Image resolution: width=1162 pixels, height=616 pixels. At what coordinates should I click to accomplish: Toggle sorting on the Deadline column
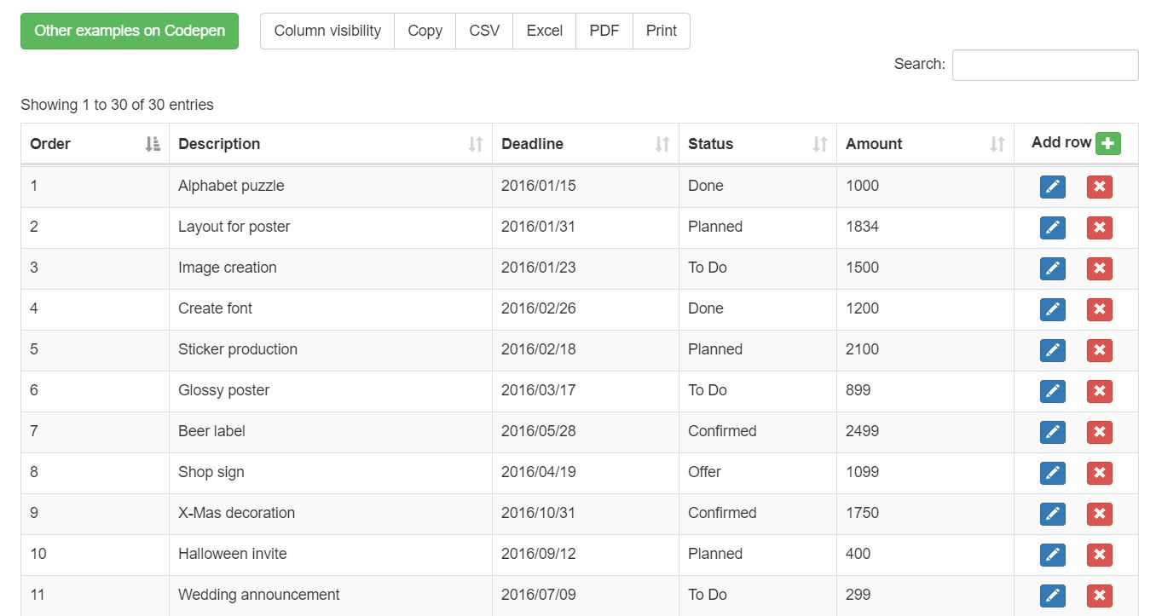(x=663, y=144)
